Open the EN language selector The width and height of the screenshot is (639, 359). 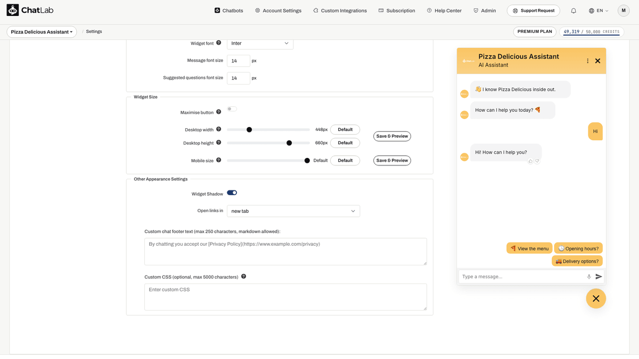point(599,11)
